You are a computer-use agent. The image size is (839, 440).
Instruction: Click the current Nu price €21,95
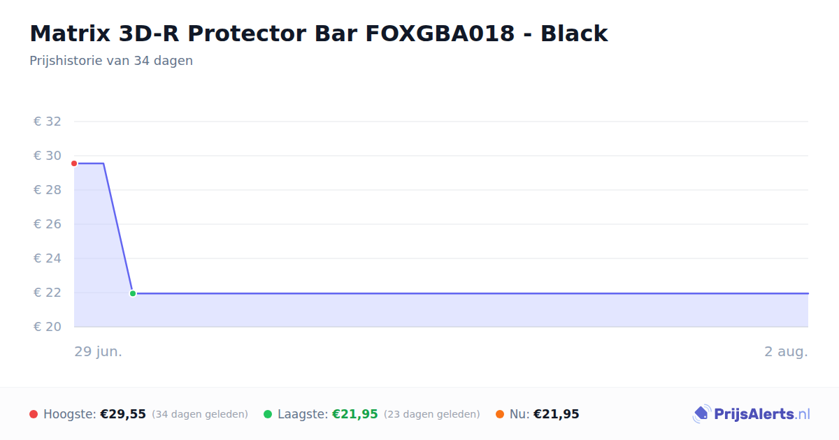557,414
